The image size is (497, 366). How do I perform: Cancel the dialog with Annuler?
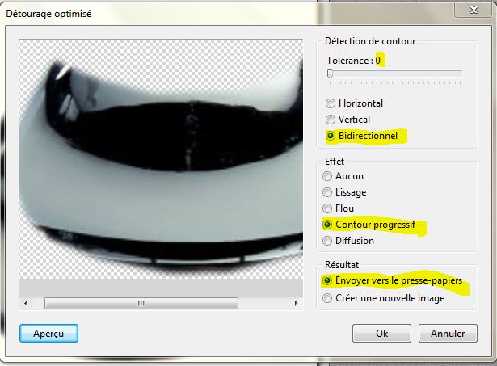(448, 334)
